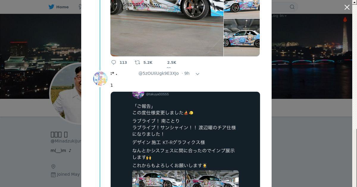Click the 2.5K likes count

172,62
